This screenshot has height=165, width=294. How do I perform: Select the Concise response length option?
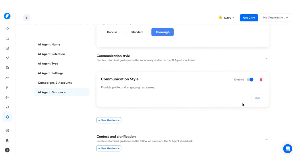112,32
